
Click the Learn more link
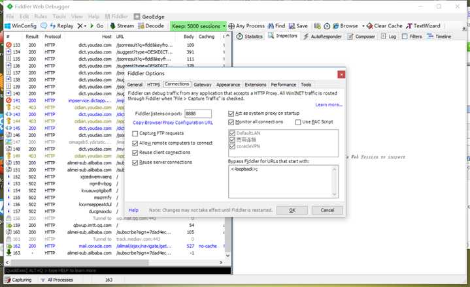point(329,104)
